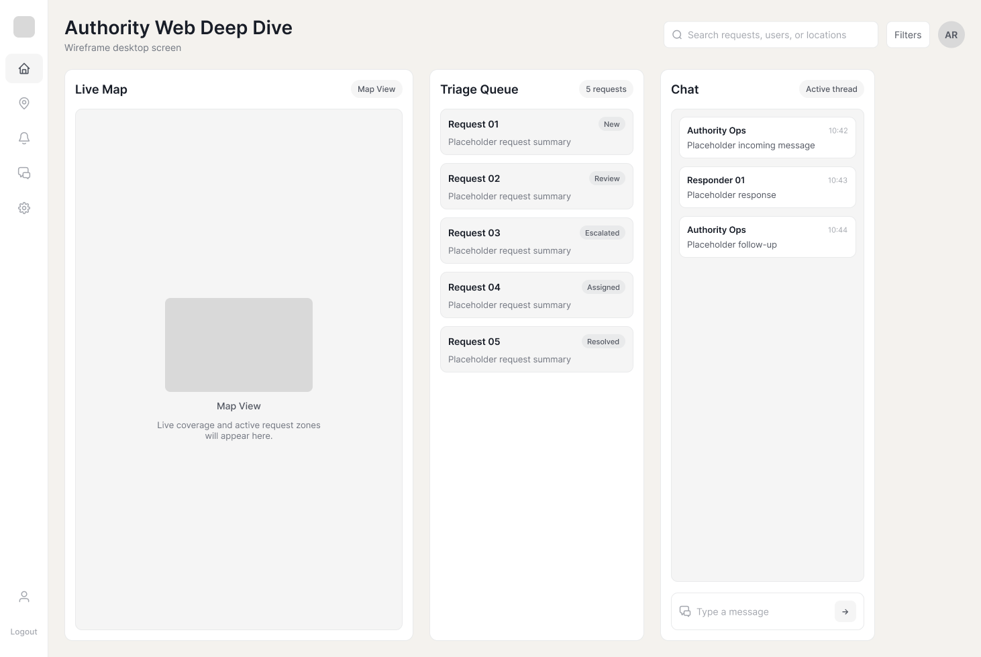Click the Chat panel heading
The image size is (981, 657).
(684, 89)
